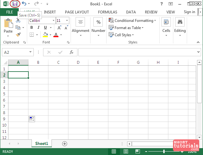Switch to Page Layout view icon
This screenshot has width=203, height=155.
click(126, 151)
